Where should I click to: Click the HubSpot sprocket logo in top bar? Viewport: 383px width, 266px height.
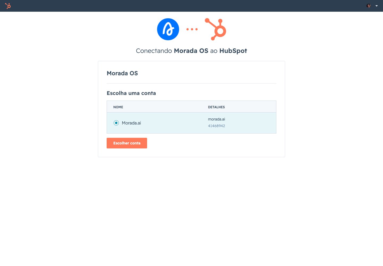tap(8, 6)
